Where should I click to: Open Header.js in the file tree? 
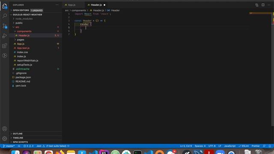(24, 36)
